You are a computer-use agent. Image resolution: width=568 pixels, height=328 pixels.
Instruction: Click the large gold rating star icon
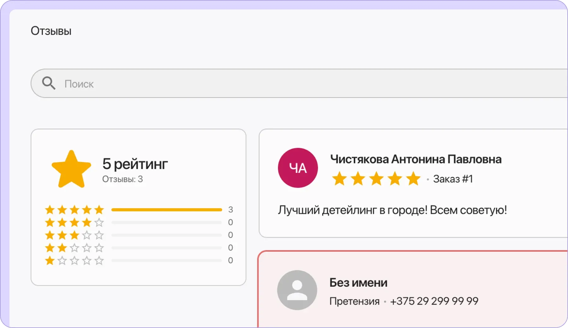tap(71, 169)
